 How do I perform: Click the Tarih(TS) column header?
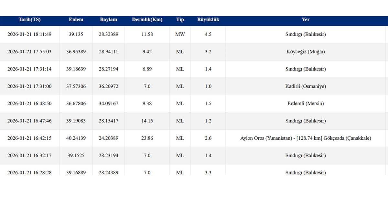click(x=29, y=20)
